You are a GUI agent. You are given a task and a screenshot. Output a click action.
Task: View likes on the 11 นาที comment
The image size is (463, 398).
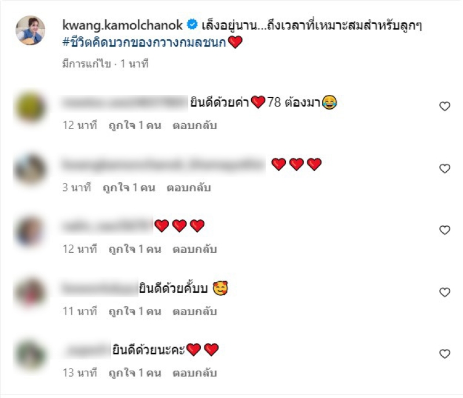click(135, 311)
